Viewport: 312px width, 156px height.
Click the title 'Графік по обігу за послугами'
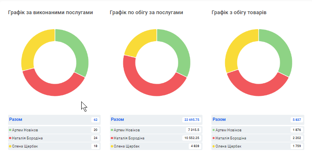coord(146,13)
